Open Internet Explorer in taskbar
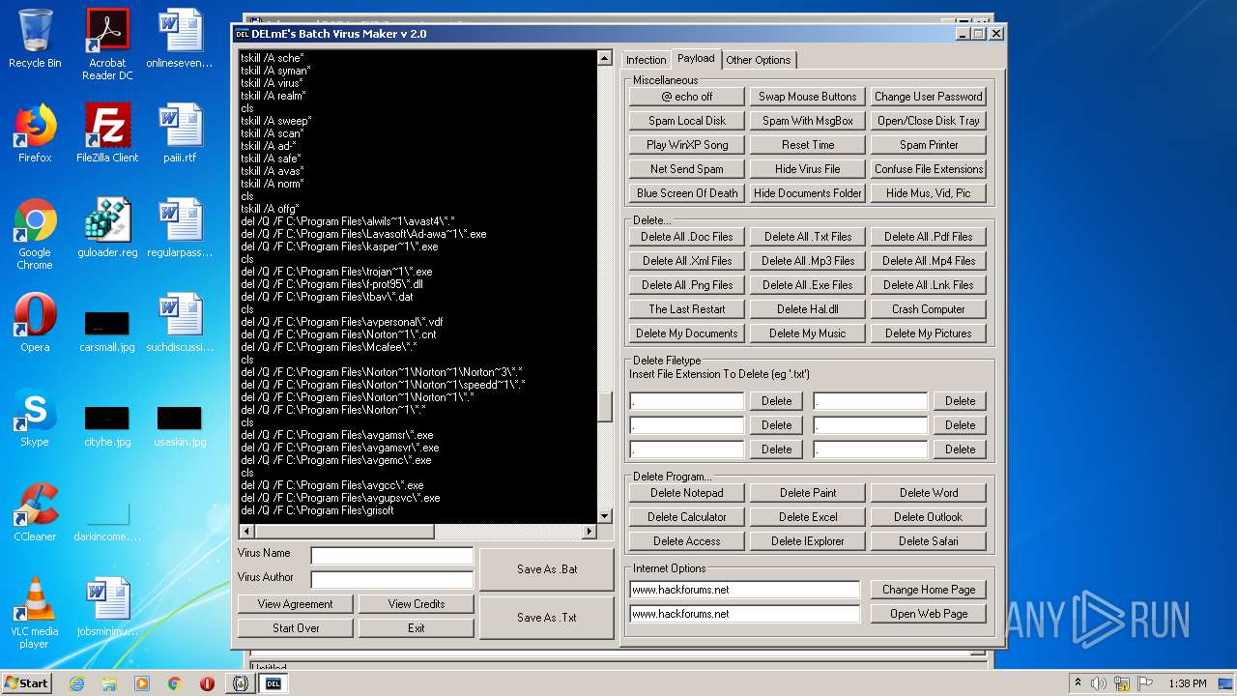 (76, 683)
